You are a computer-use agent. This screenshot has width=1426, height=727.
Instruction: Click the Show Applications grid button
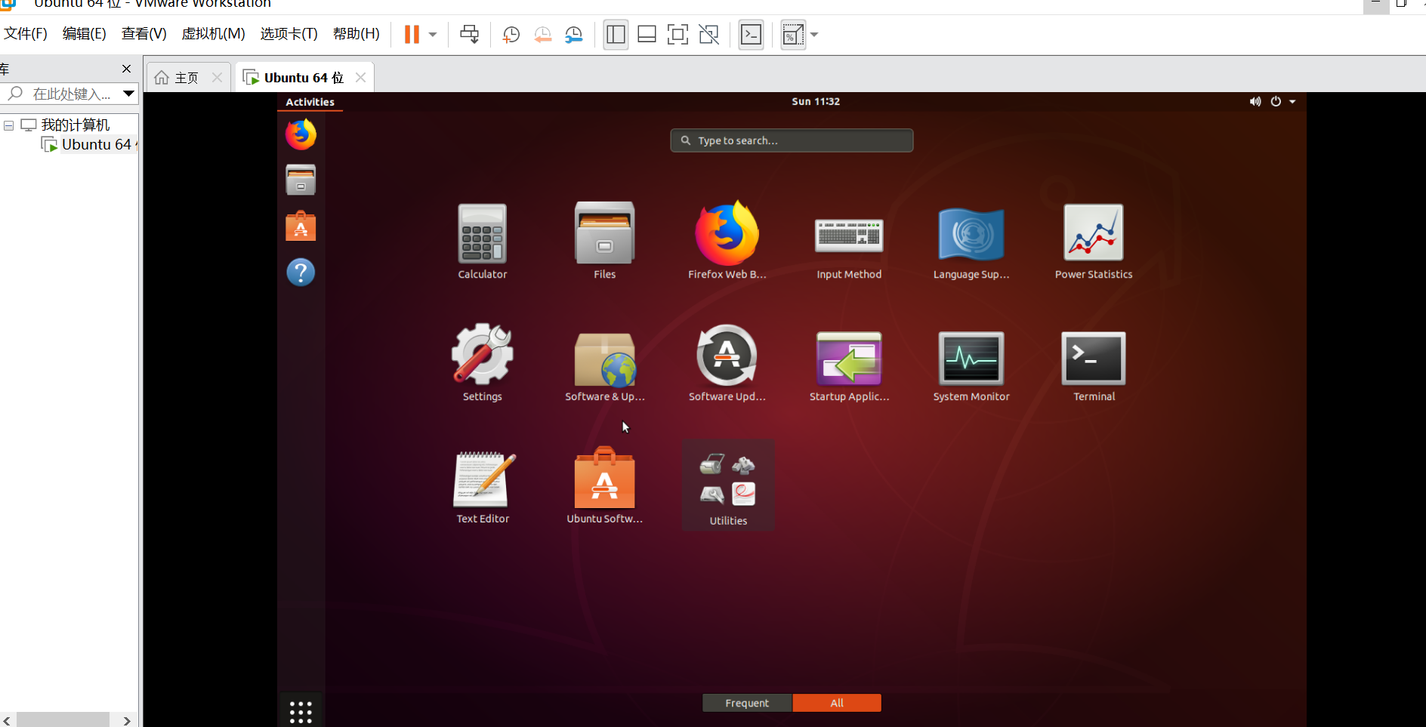coord(301,711)
